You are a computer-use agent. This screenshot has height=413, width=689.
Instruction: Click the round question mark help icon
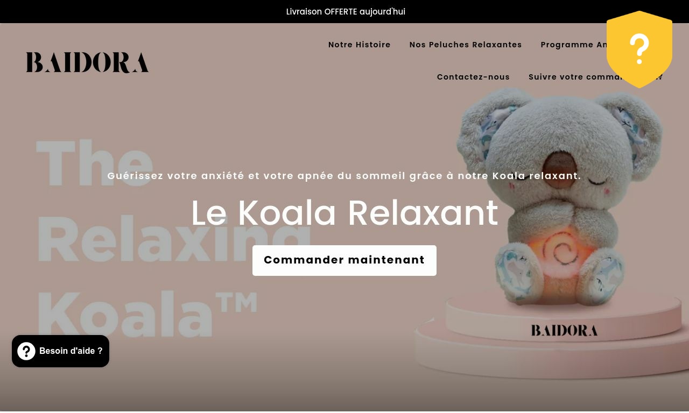[x=26, y=351]
